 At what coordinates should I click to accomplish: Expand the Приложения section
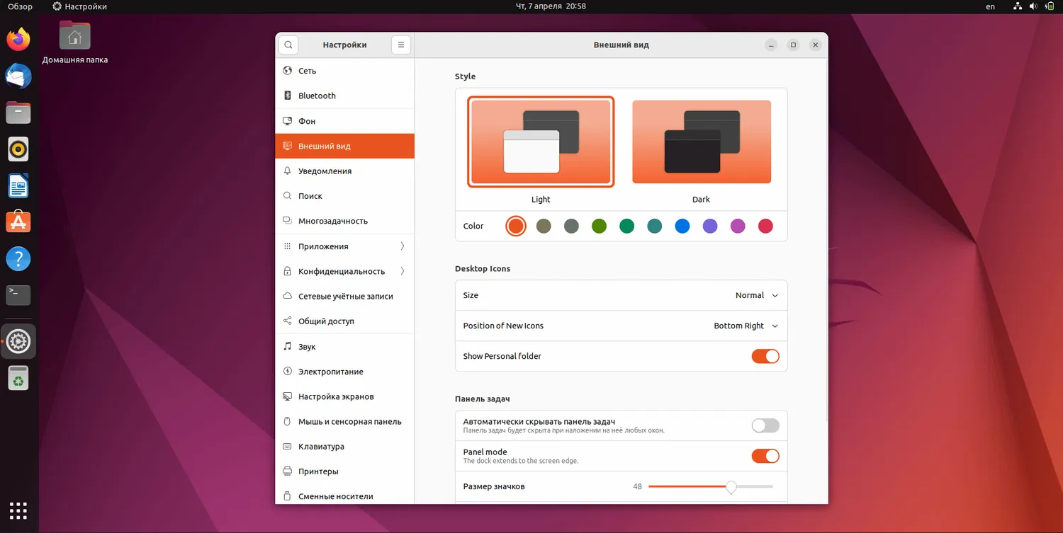(344, 246)
